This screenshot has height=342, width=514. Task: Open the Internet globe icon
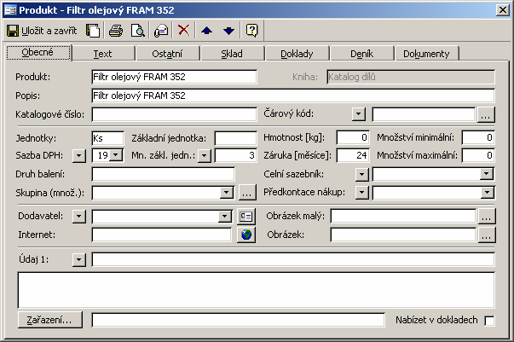[x=246, y=235]
